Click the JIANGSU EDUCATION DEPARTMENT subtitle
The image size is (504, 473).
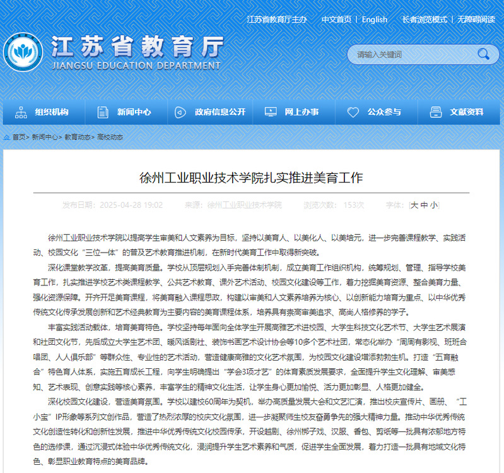tap(136, 66)
